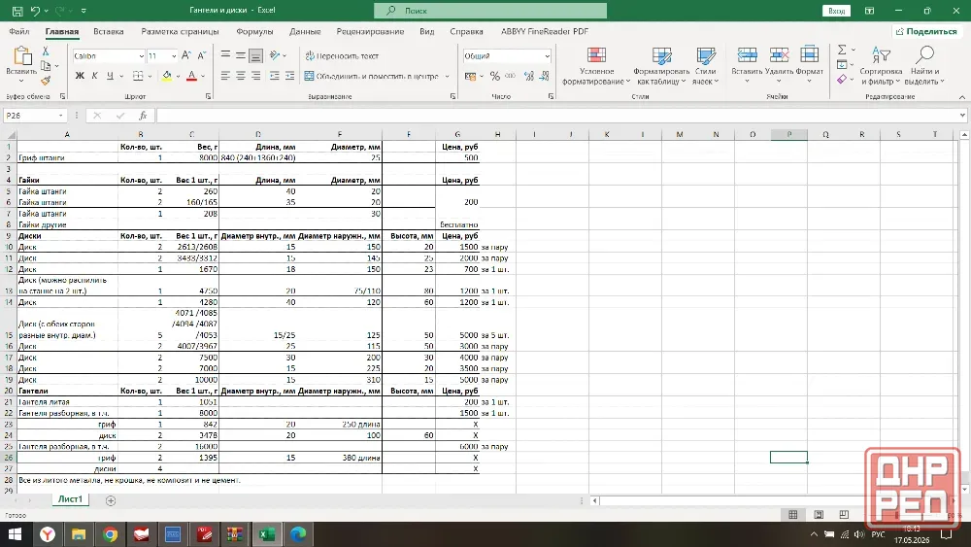
Task: Click the Insert Function fx icon
Action: pos(143,116)
